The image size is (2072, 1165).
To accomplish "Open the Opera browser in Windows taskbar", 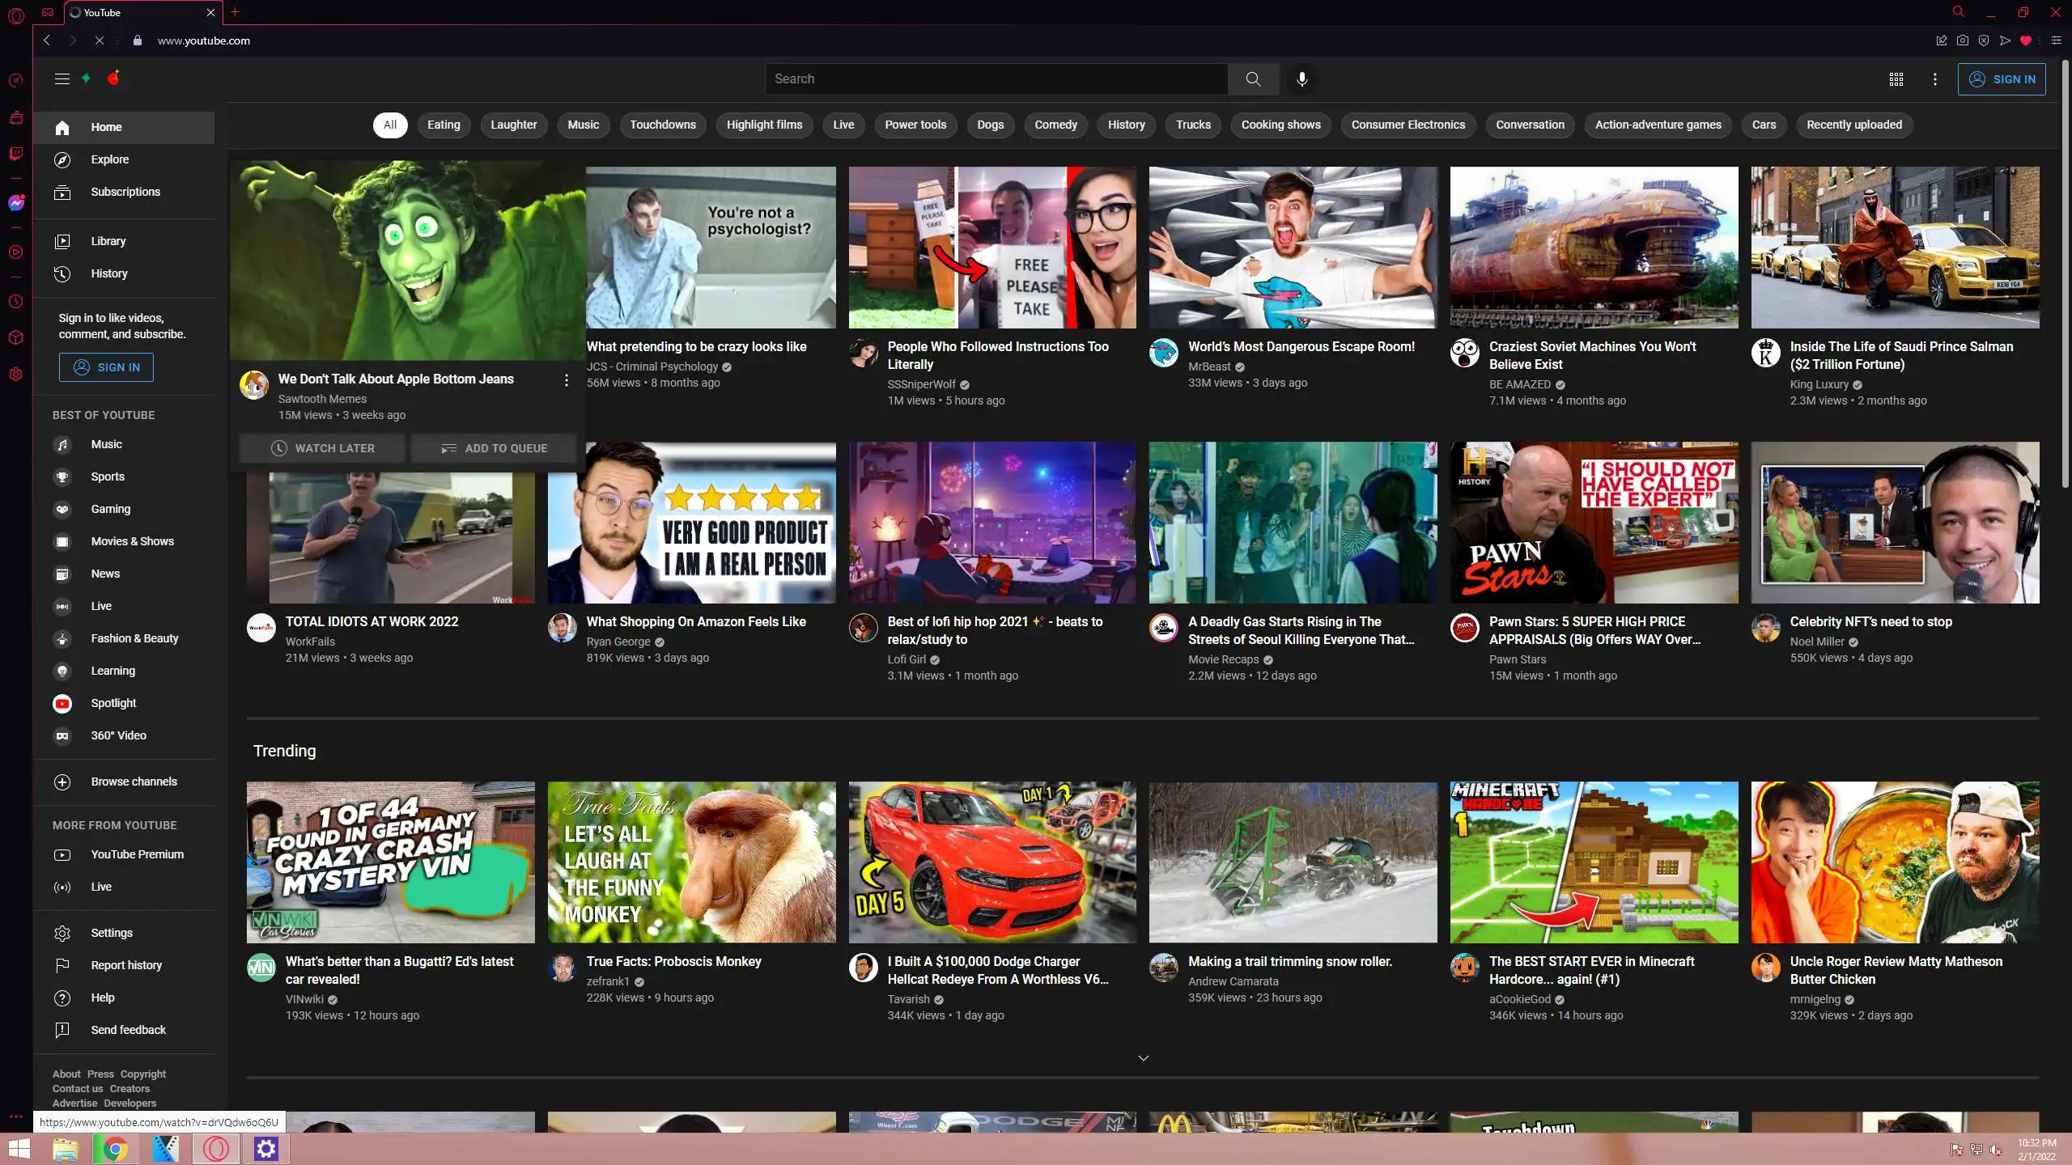I will (x=216, y=1148).
